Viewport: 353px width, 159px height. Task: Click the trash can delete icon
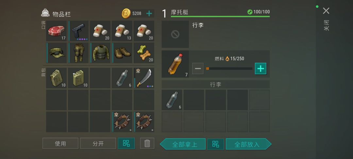click(x=147, y=143)
